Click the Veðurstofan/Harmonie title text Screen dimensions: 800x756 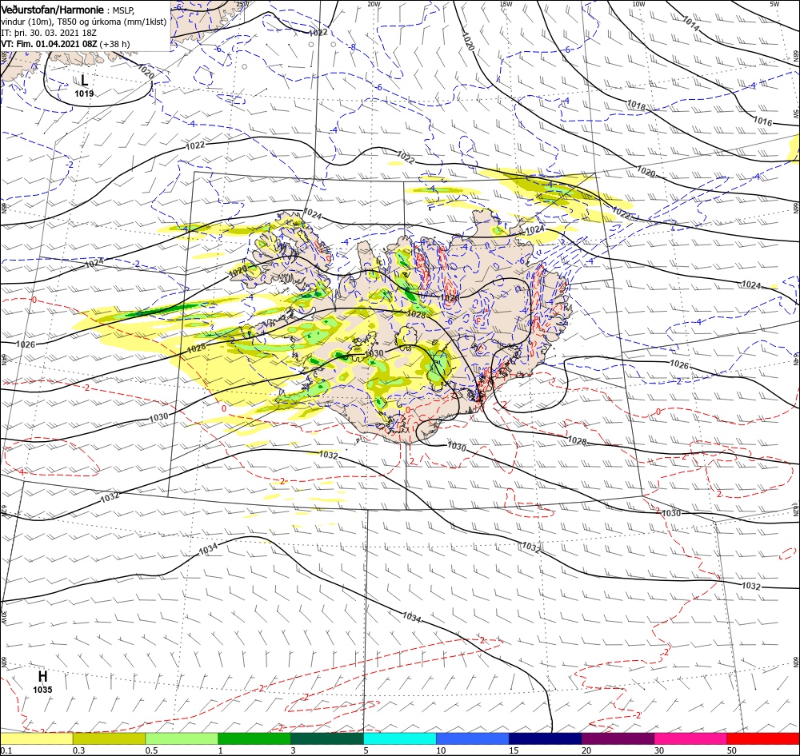[x=53, y=10]
